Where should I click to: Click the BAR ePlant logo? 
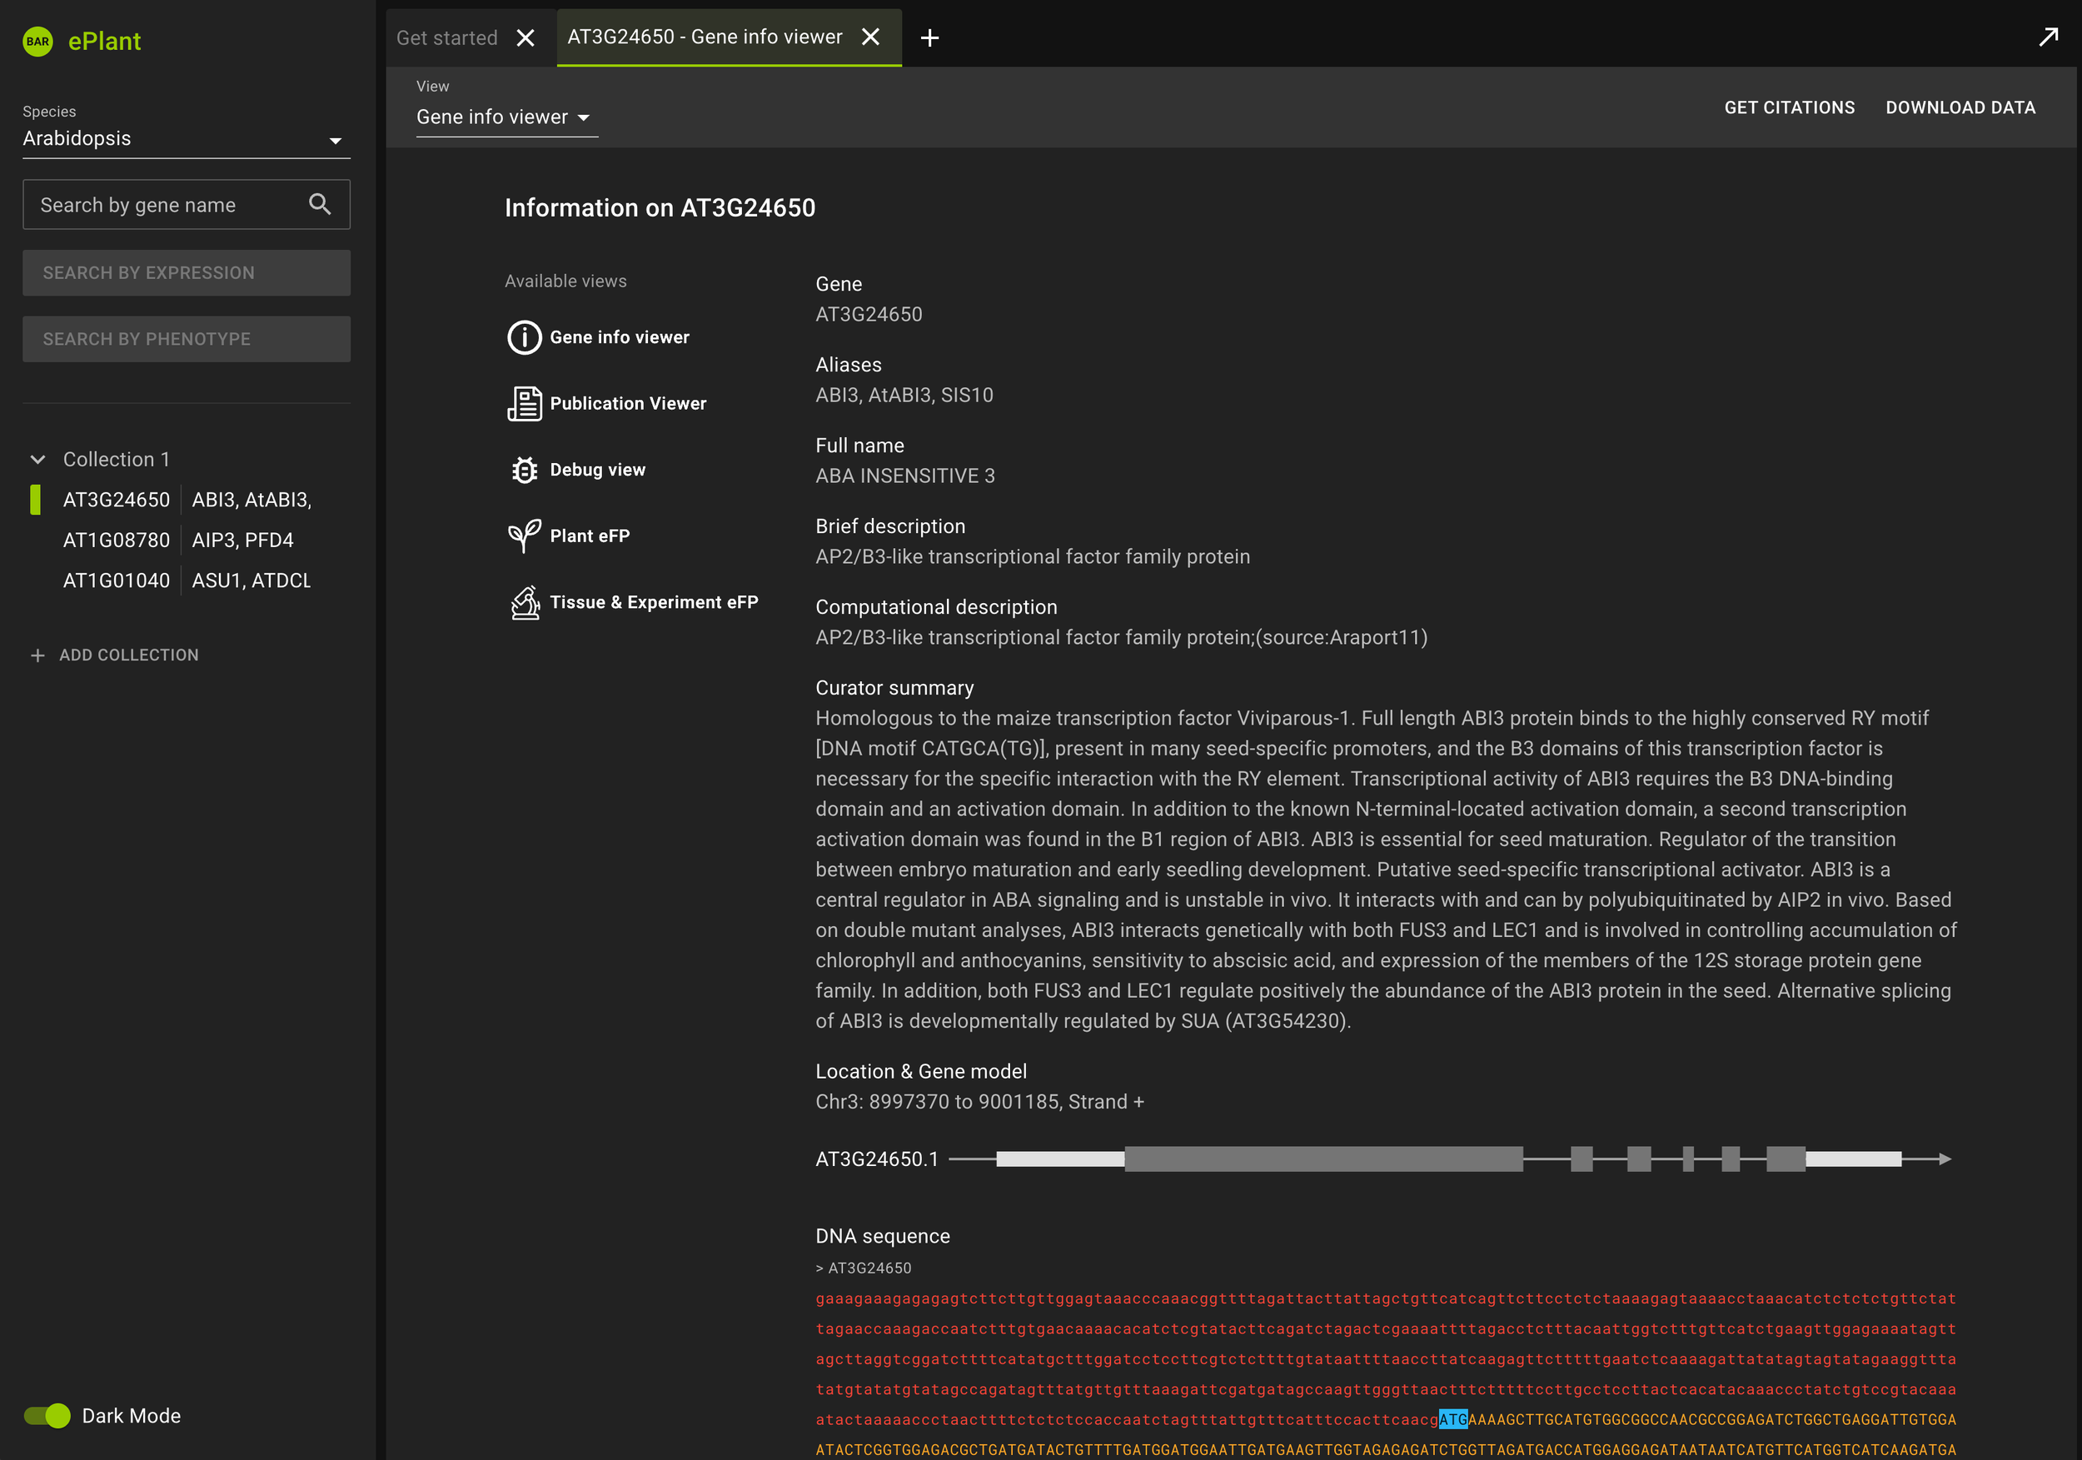38,42
